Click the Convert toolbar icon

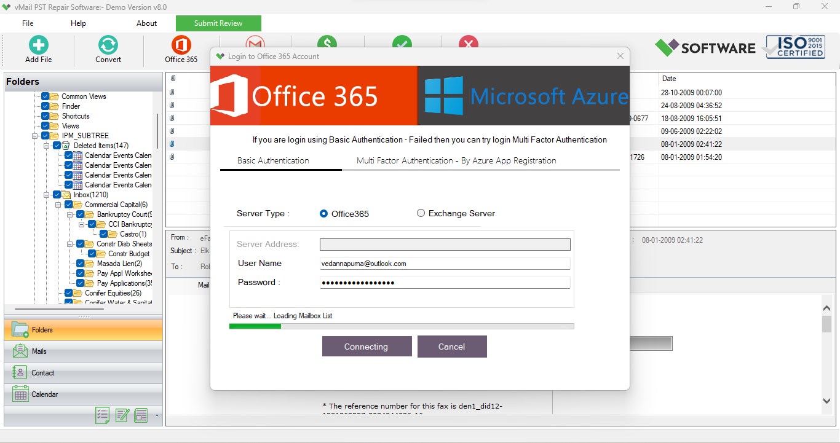click(x=108, y=45)
